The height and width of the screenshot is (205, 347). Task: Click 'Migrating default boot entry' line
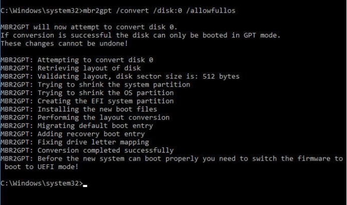pos(95,126)
